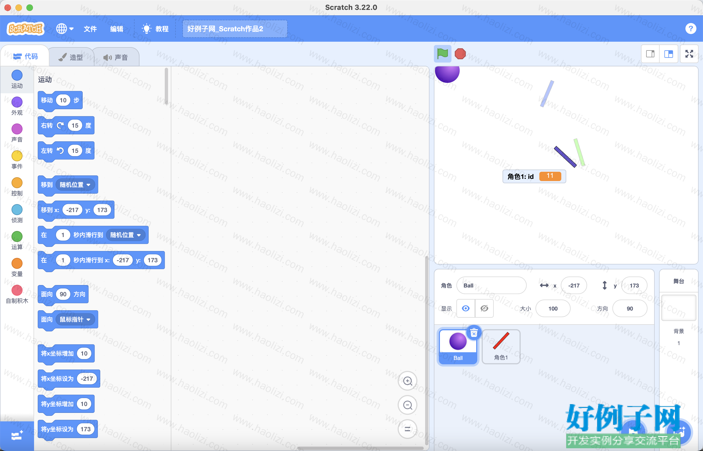Expand 随机位置 dropdown in 滑行到 block
The height and width of the screenshot is (451, 703).
(125, 235)
